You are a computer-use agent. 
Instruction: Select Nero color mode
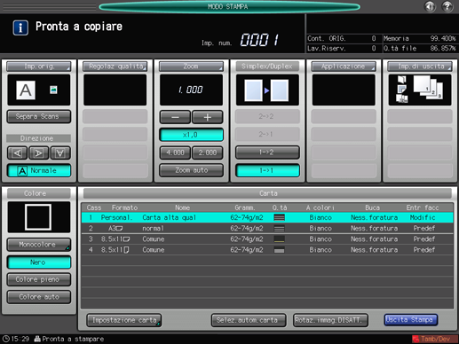[x=39, y=262]
